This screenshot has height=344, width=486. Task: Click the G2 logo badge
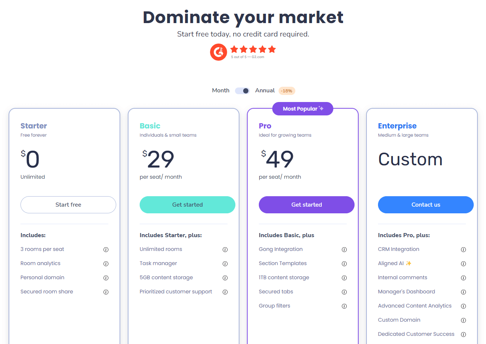218,52
